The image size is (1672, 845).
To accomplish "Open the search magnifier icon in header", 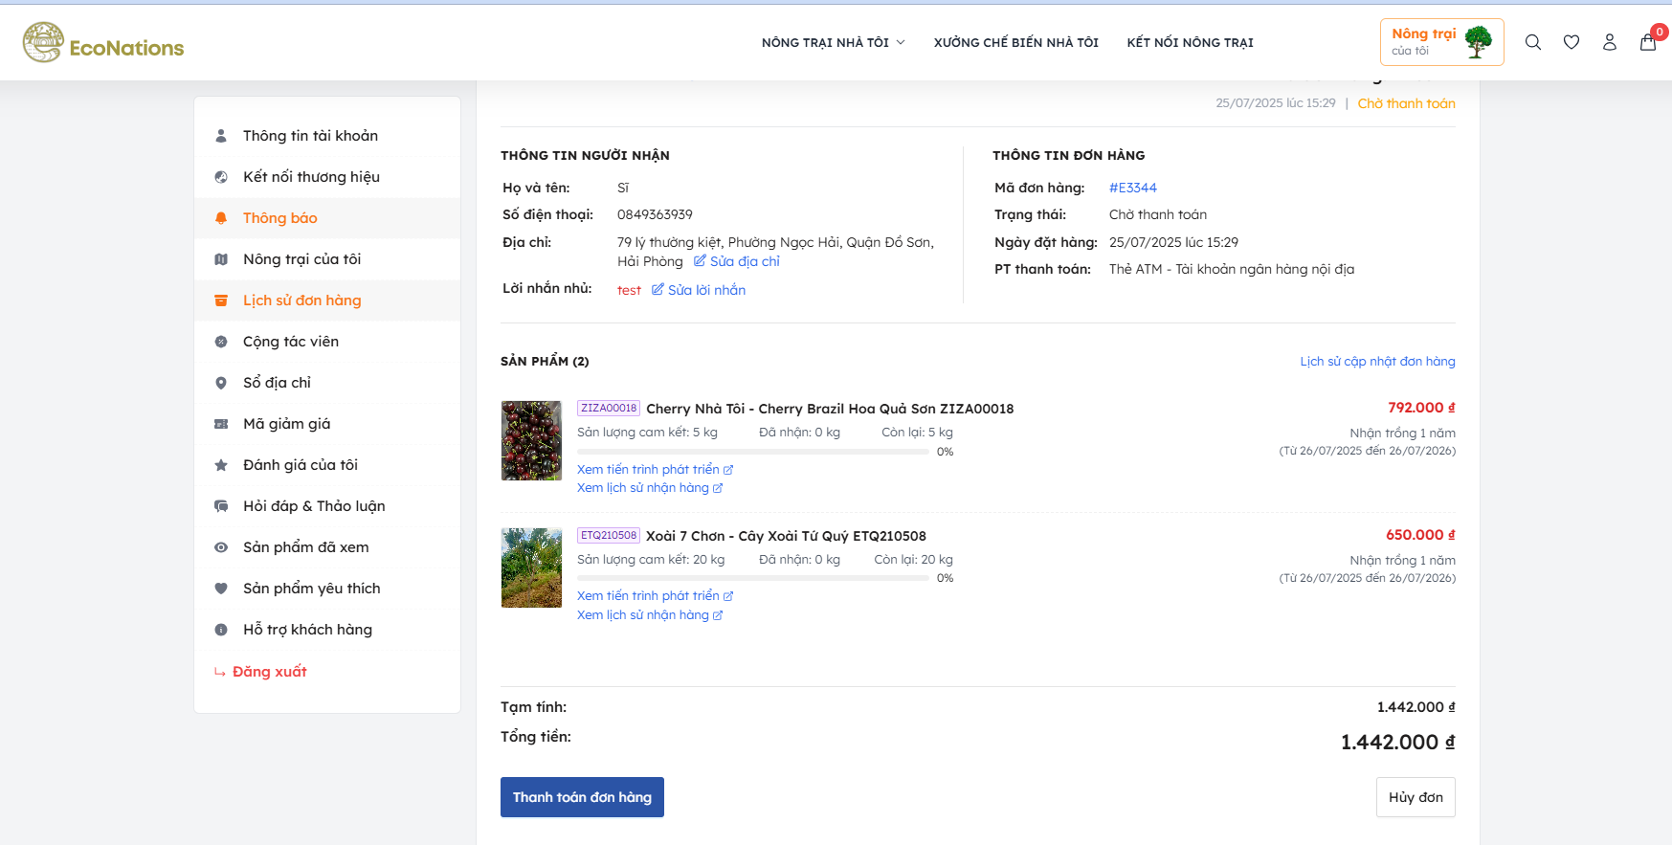I will 1532,42.
